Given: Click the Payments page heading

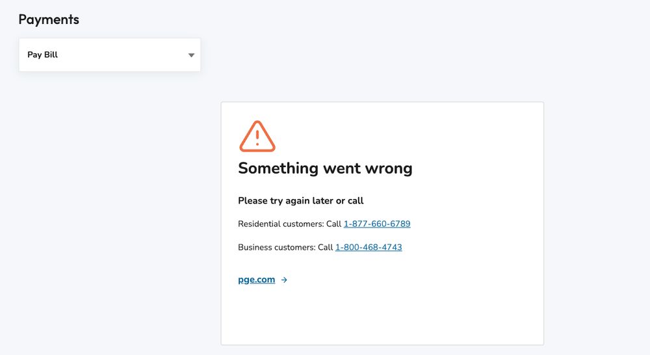Looking at the screenshot, I should pyautogui.click(x=49, y=20).
